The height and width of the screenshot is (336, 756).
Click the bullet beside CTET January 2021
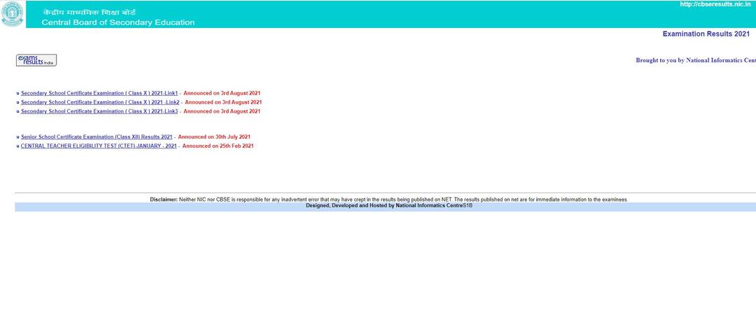(x=17, y=146)
